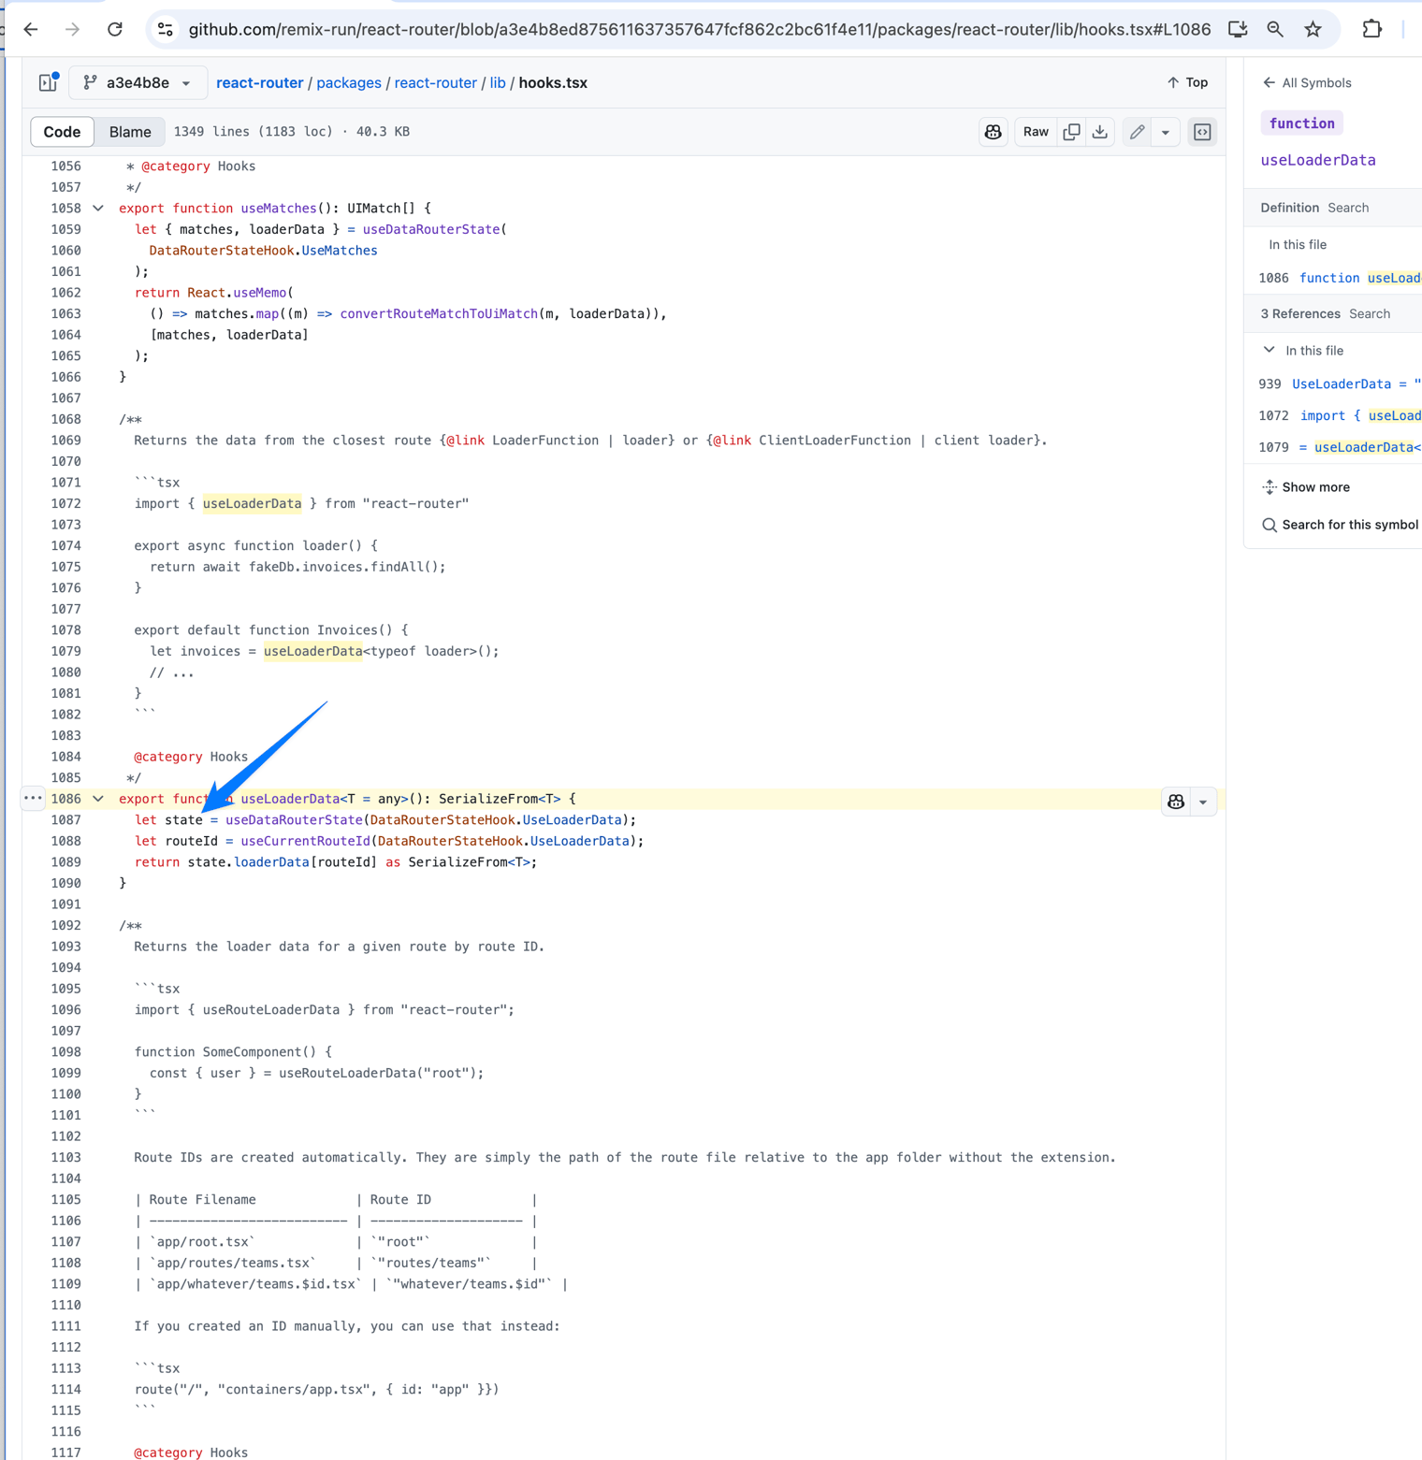Image resolution: width=1422 pixels, height=1460 pixels.
Task: Open the line 1086 actions menu
Action: coord(33,799)
